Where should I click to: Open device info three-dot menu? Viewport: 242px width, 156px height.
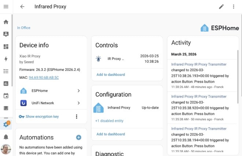77,117
